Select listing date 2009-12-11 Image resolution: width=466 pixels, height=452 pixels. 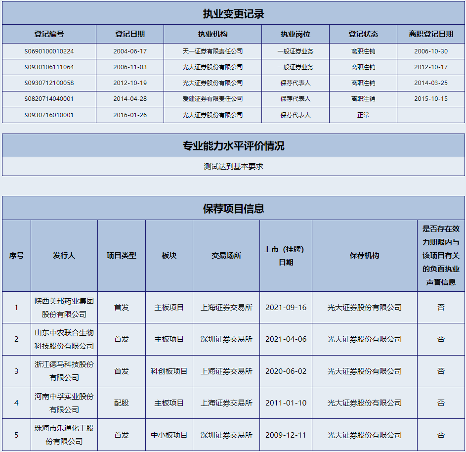[286, 435]
